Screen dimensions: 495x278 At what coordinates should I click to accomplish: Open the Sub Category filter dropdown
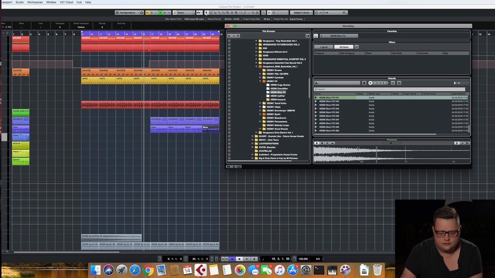(x=352, y=53)
